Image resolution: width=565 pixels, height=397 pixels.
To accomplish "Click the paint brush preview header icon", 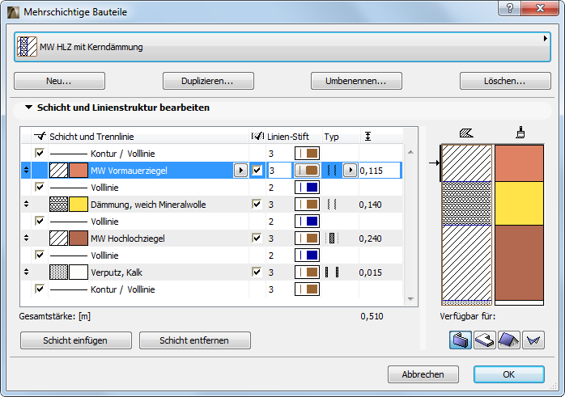I will click(520, 133).
